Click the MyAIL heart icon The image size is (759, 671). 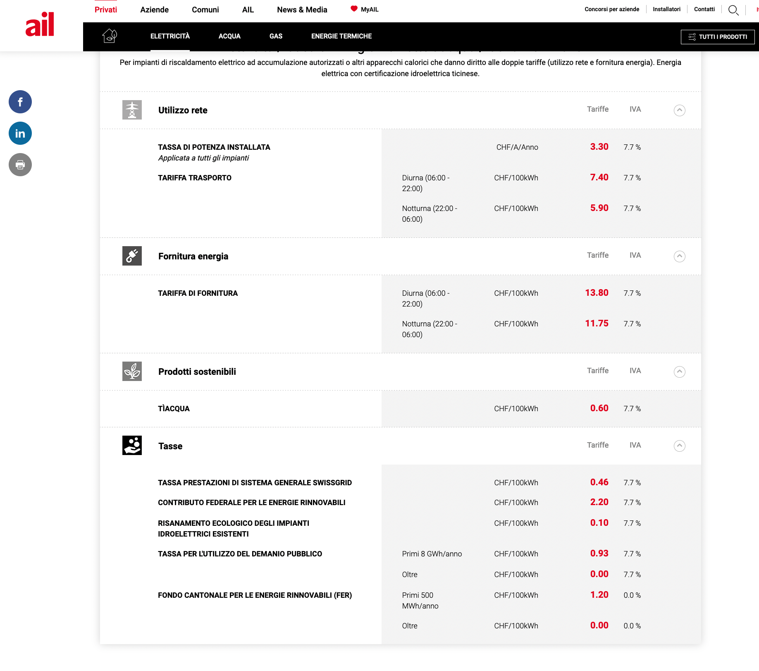point(354,9)
